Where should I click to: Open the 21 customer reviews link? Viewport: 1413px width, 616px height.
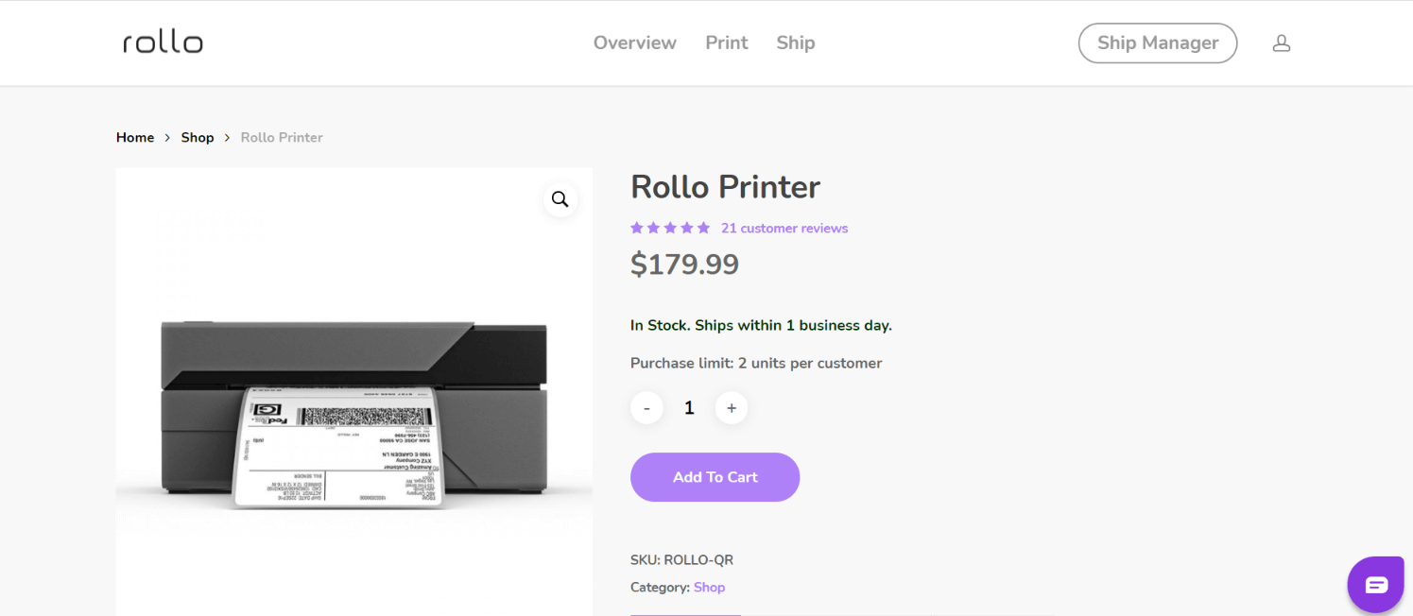pyautogui.click(x=784, y=228)
